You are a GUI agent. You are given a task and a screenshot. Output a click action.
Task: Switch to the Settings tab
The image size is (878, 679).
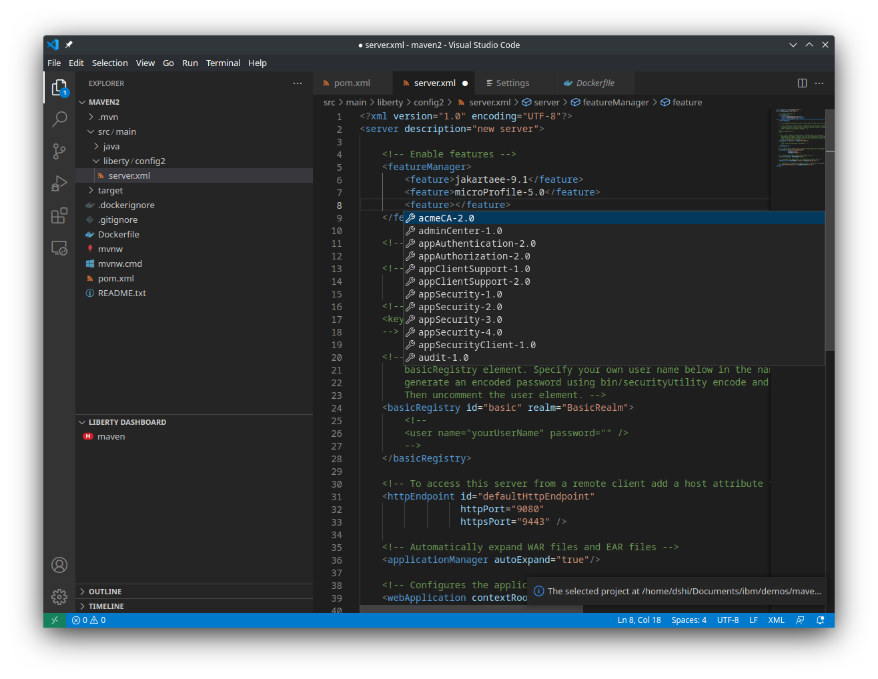tap(512, 83)
